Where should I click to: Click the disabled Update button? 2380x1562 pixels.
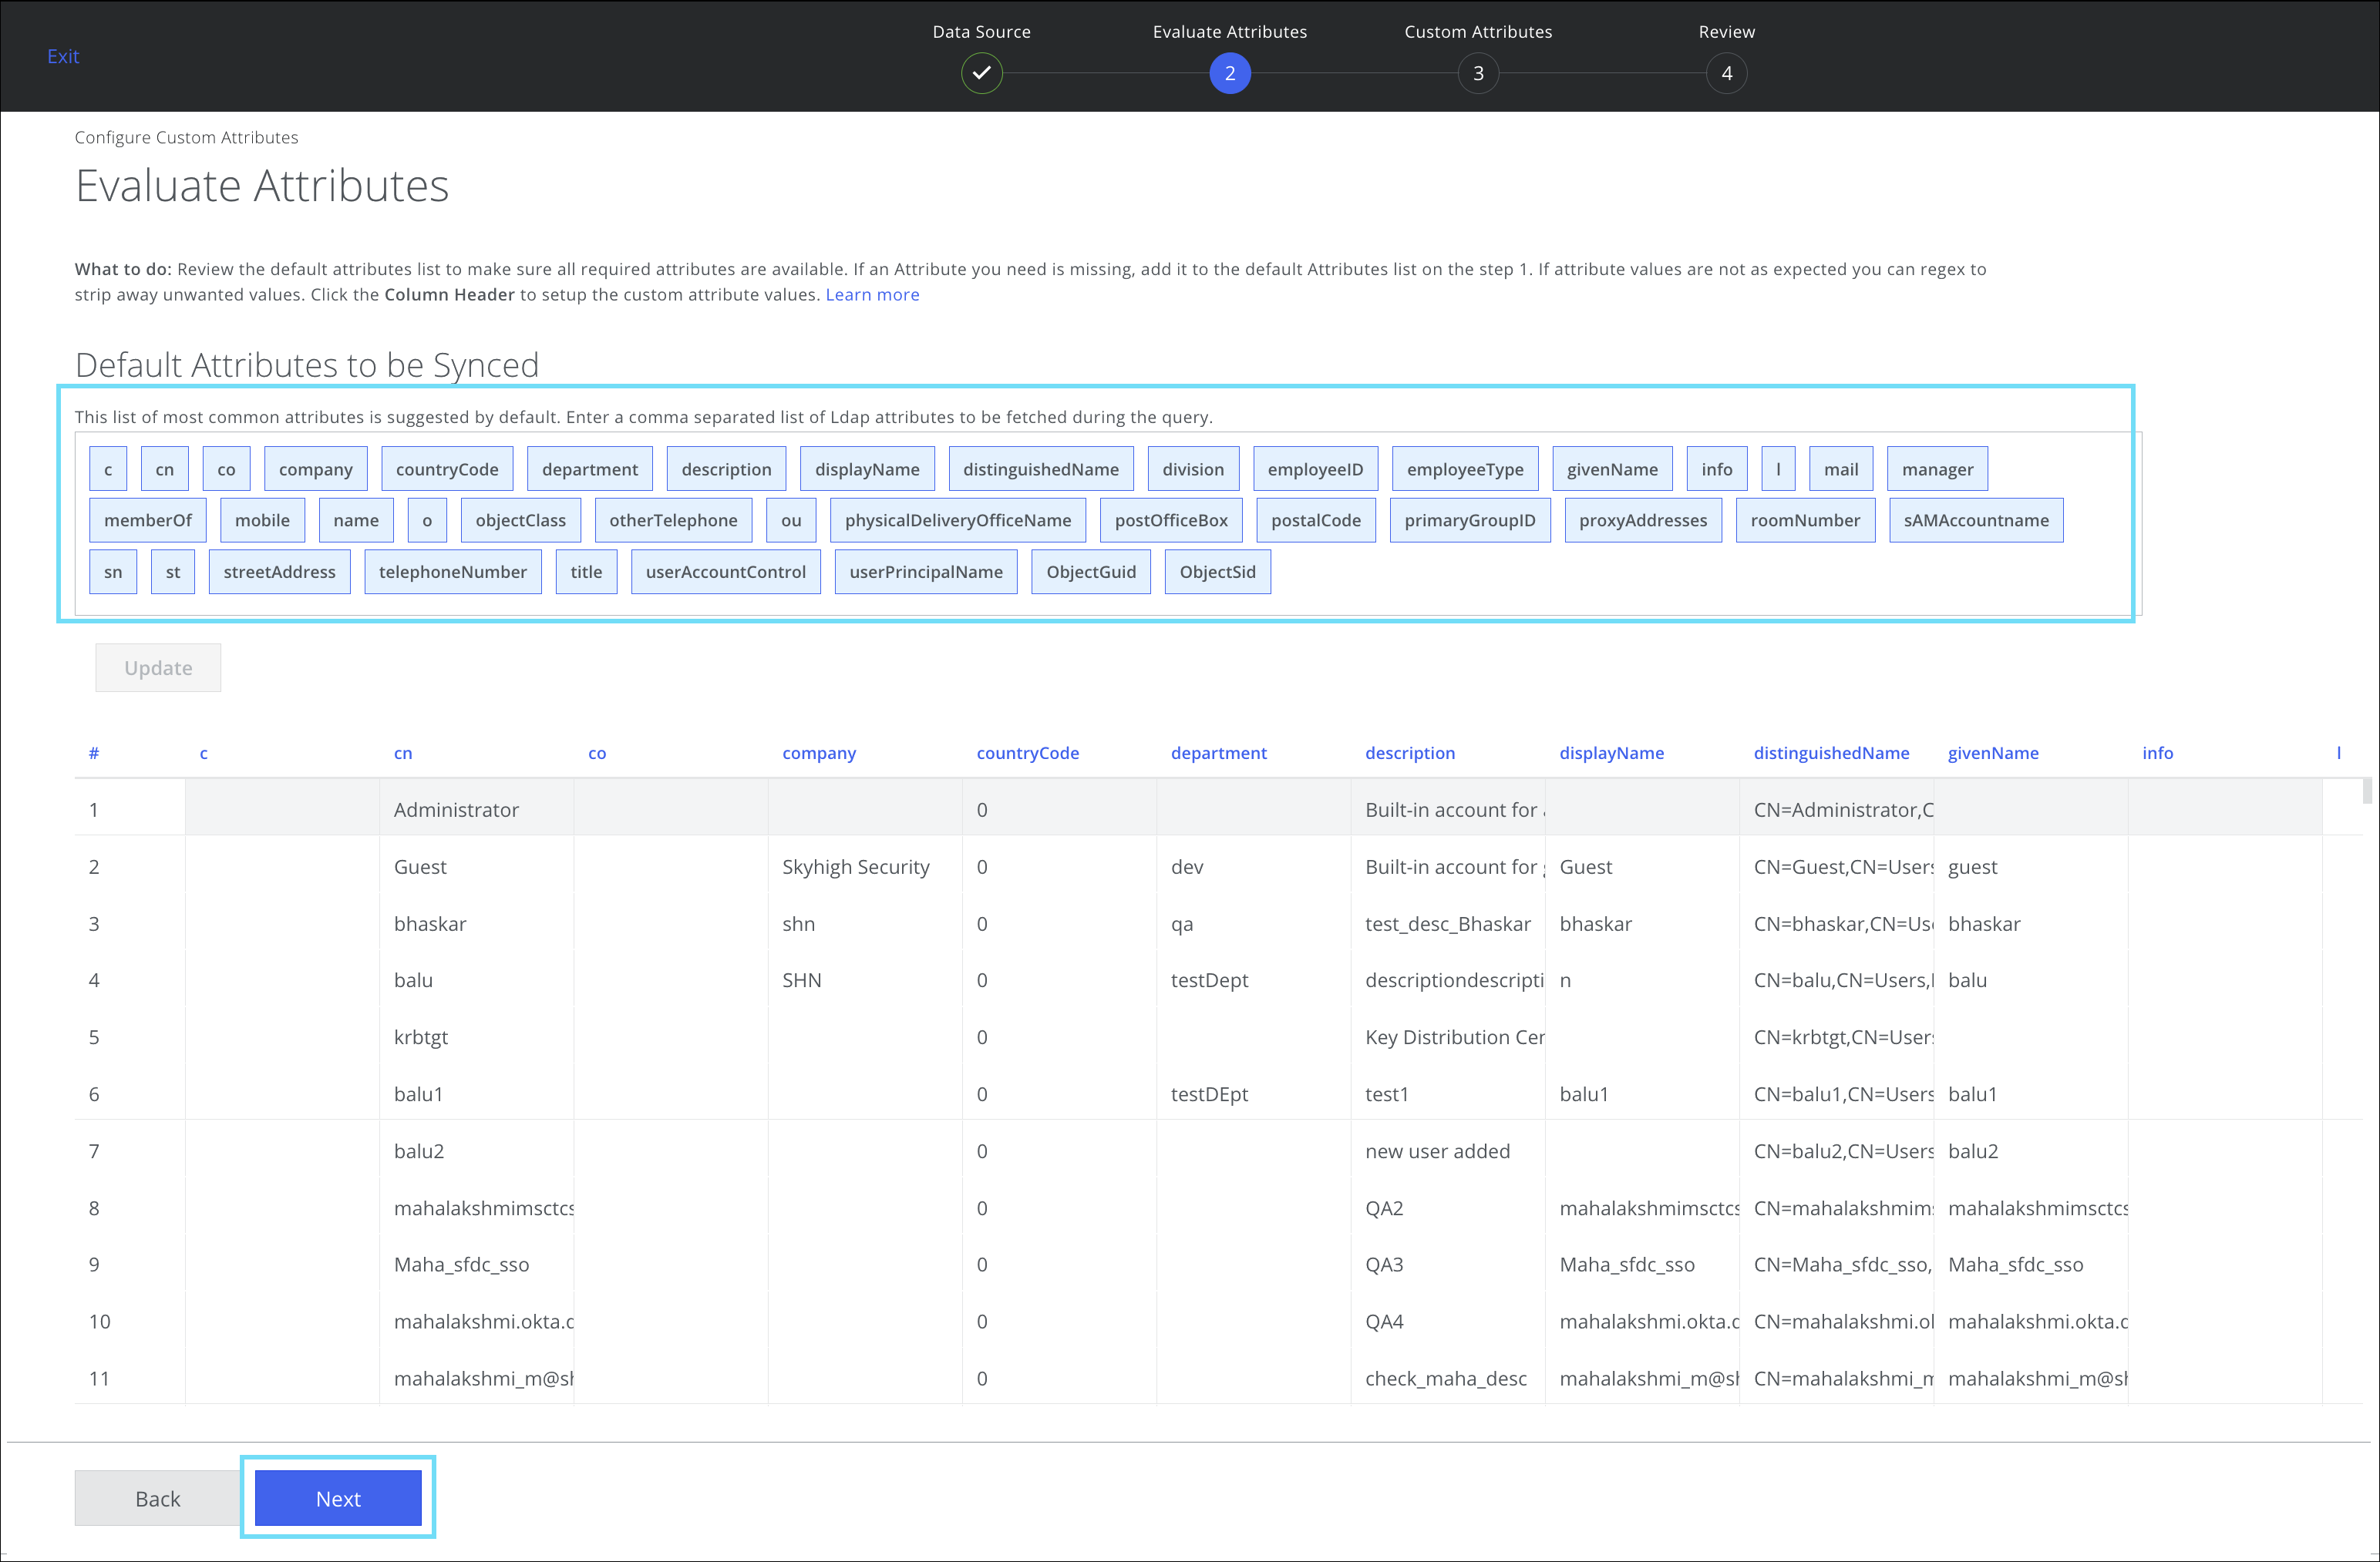click(158, 667)
